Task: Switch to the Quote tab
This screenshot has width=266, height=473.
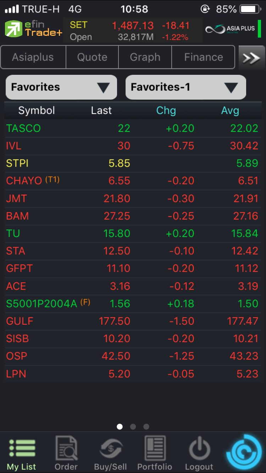Action: click(92, 57)
